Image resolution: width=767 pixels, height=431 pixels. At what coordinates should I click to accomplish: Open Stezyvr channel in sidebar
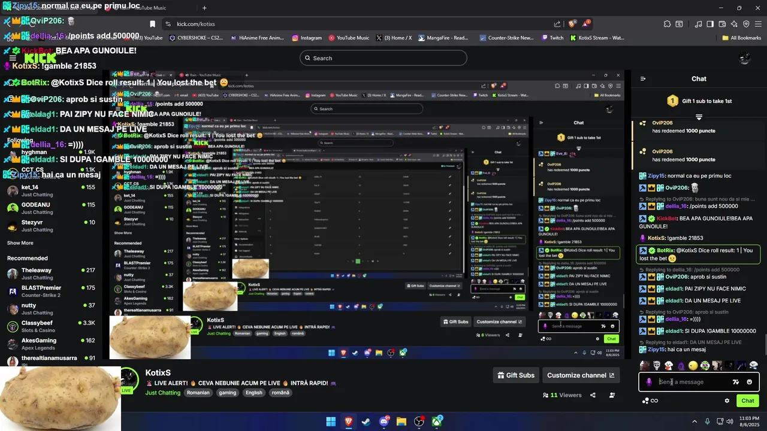51,226
